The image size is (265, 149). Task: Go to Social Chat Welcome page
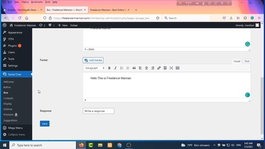(9, 82)
